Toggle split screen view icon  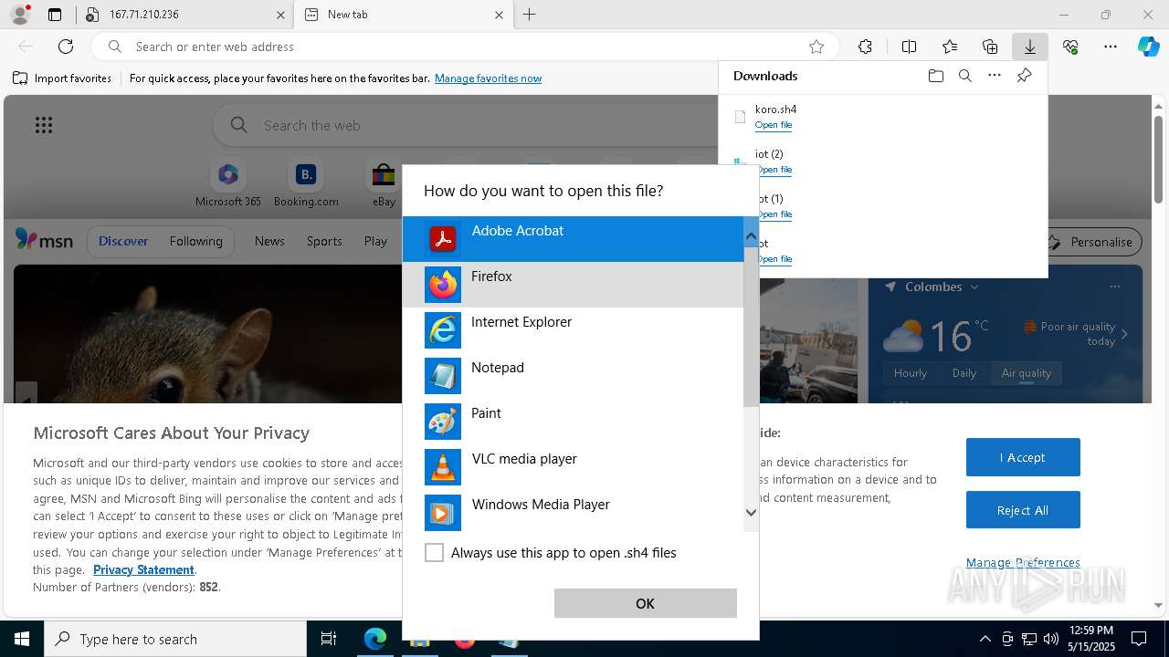point(909,47)
